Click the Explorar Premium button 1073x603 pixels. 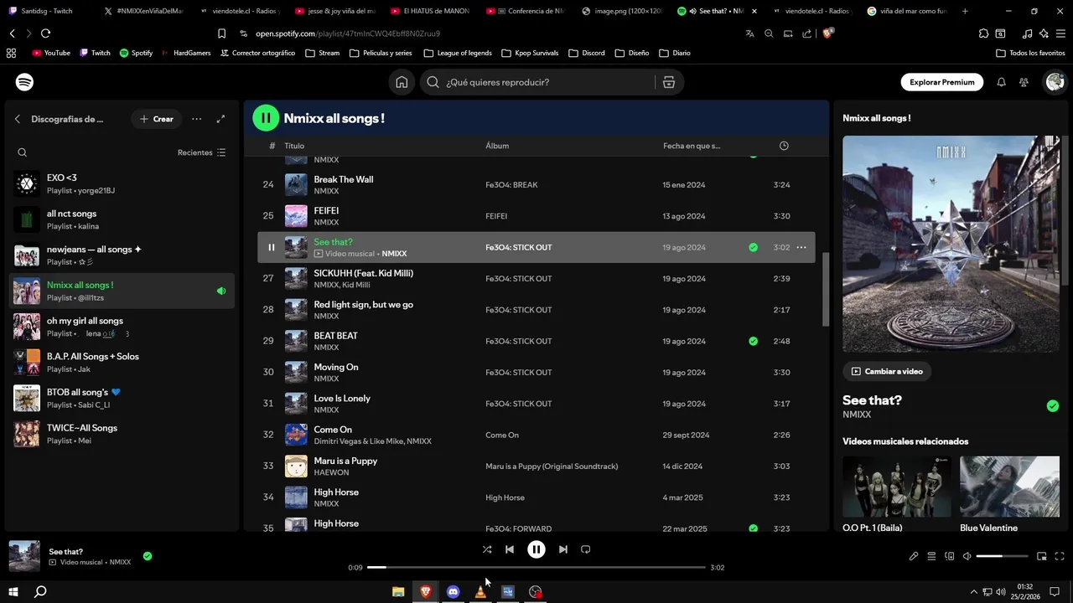[942, 82]
